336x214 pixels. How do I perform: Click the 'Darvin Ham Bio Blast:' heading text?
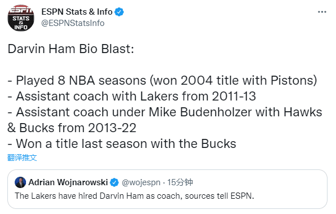pos(71,49)
